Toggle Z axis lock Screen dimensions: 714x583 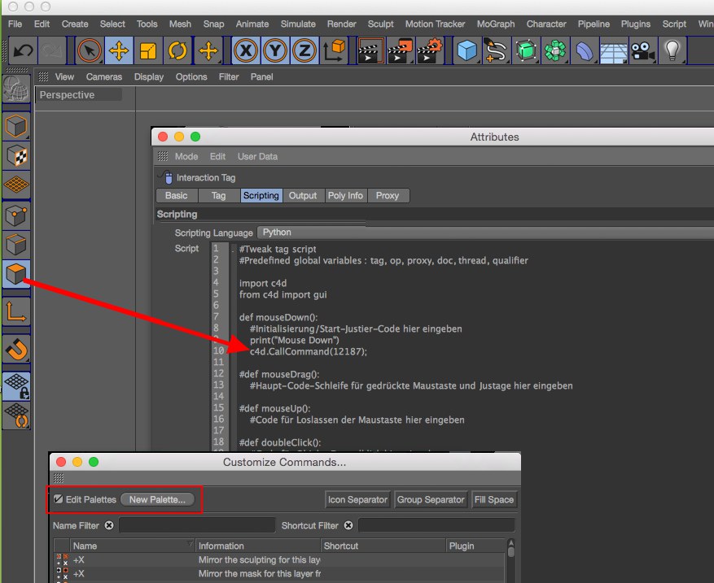pos(304,50)
